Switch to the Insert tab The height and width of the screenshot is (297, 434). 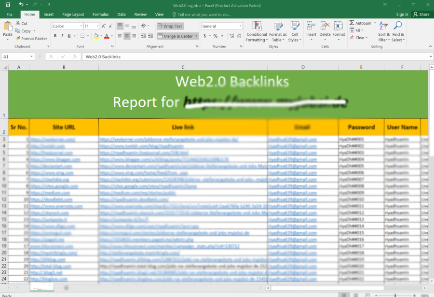click(x=49, y=14)
